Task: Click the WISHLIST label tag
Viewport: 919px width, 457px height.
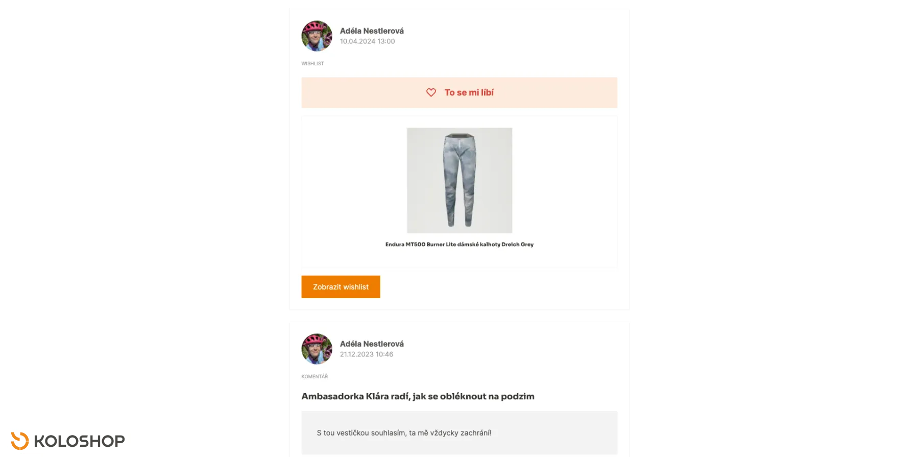Action: [x=312, y=64]
